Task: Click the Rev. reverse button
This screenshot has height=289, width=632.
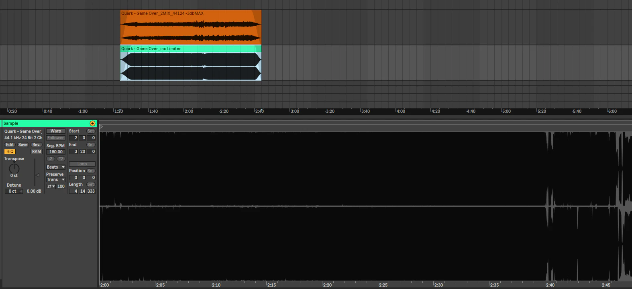Action: [x=37, y=144]
